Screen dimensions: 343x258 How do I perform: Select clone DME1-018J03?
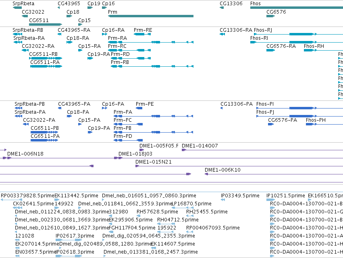tap(135, 154)
